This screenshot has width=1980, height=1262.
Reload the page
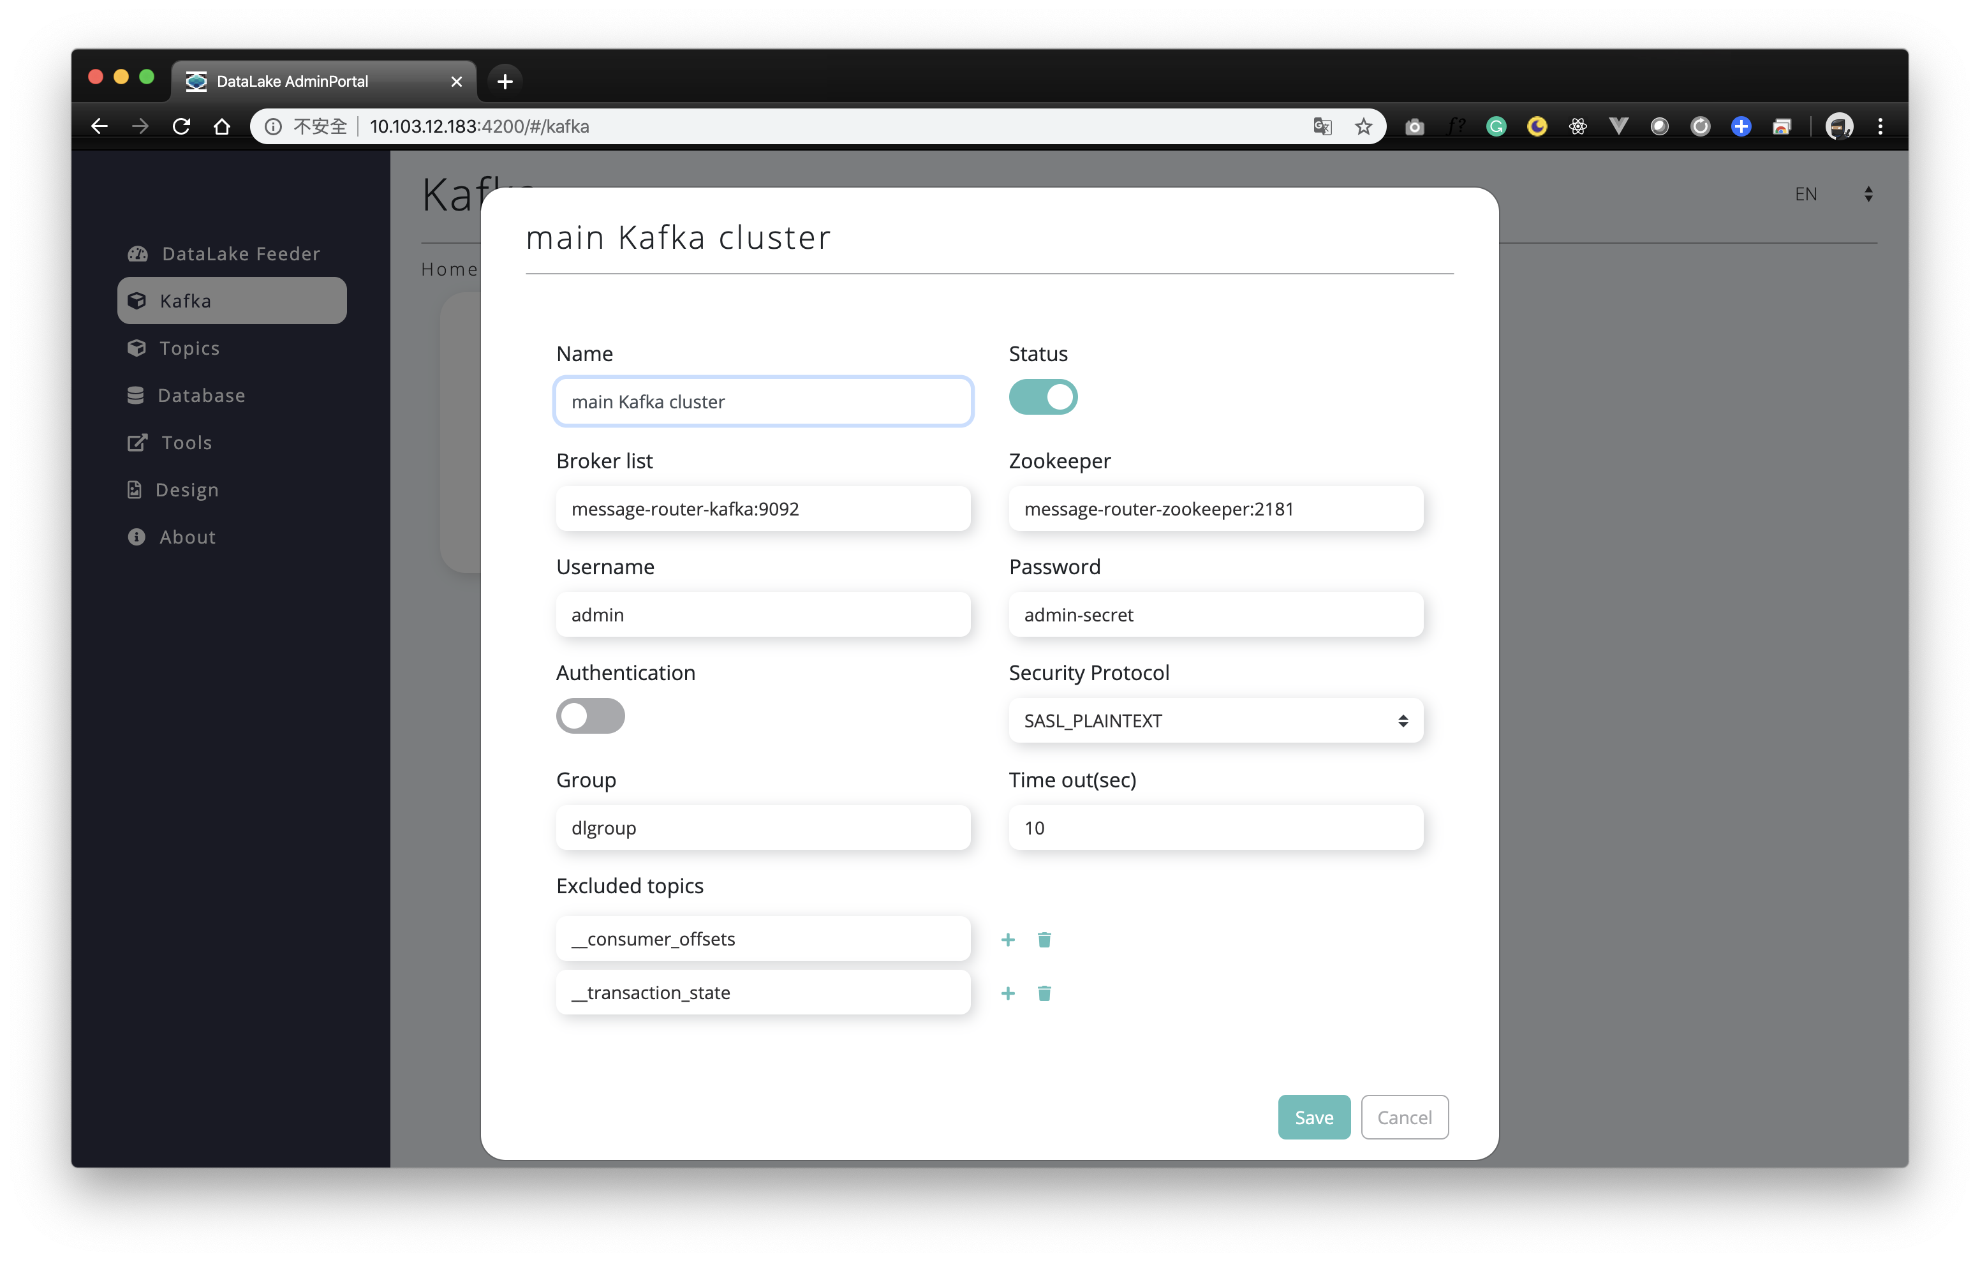click(x=182, y=126)
